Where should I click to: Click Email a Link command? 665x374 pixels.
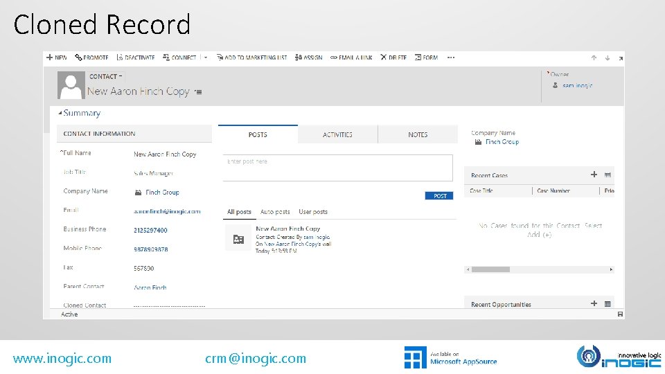[352, 57]
